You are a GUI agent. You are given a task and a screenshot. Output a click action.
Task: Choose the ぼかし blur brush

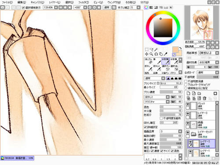coord(148,68)
